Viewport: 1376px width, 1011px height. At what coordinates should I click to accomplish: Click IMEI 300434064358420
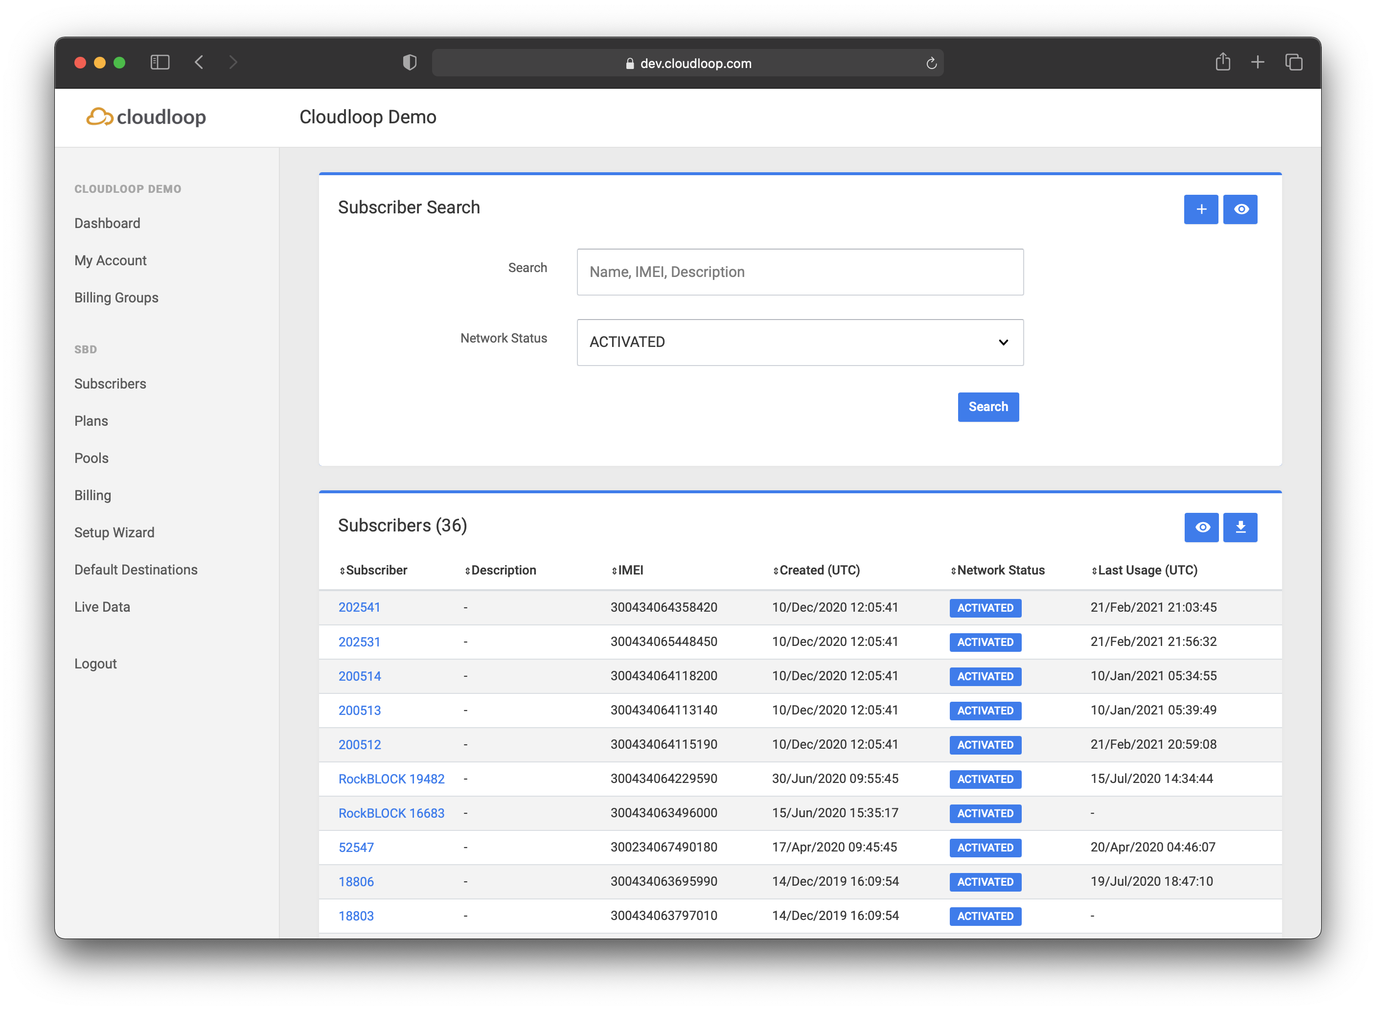(x=664, y=607)
